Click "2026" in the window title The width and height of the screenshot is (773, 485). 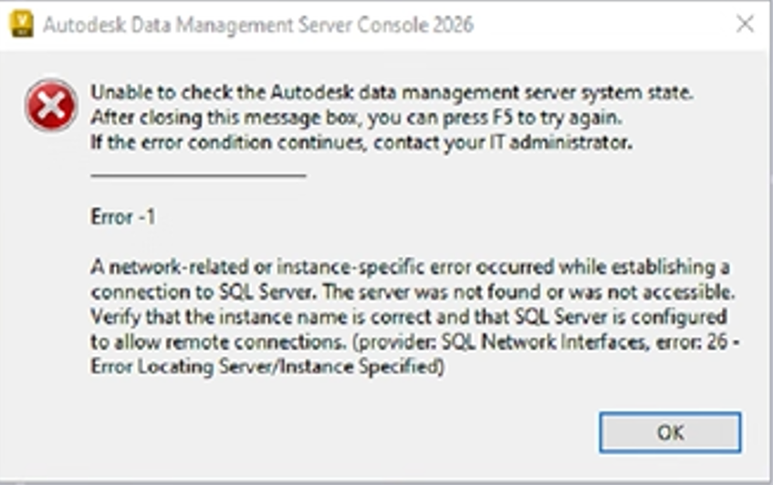[450, 25]
